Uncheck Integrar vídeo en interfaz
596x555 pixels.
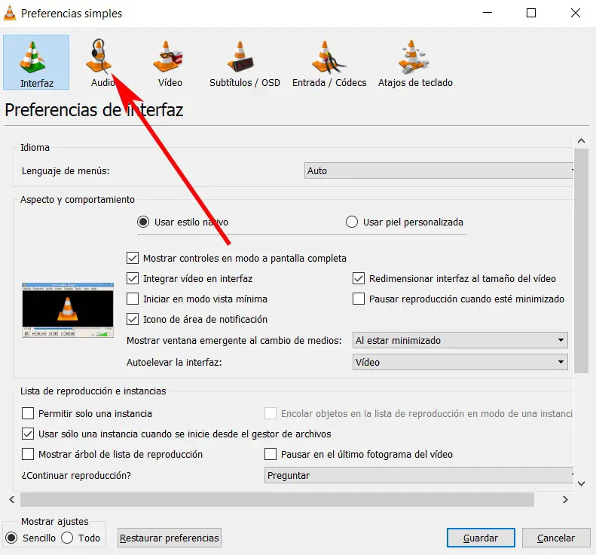coord(133,278)
